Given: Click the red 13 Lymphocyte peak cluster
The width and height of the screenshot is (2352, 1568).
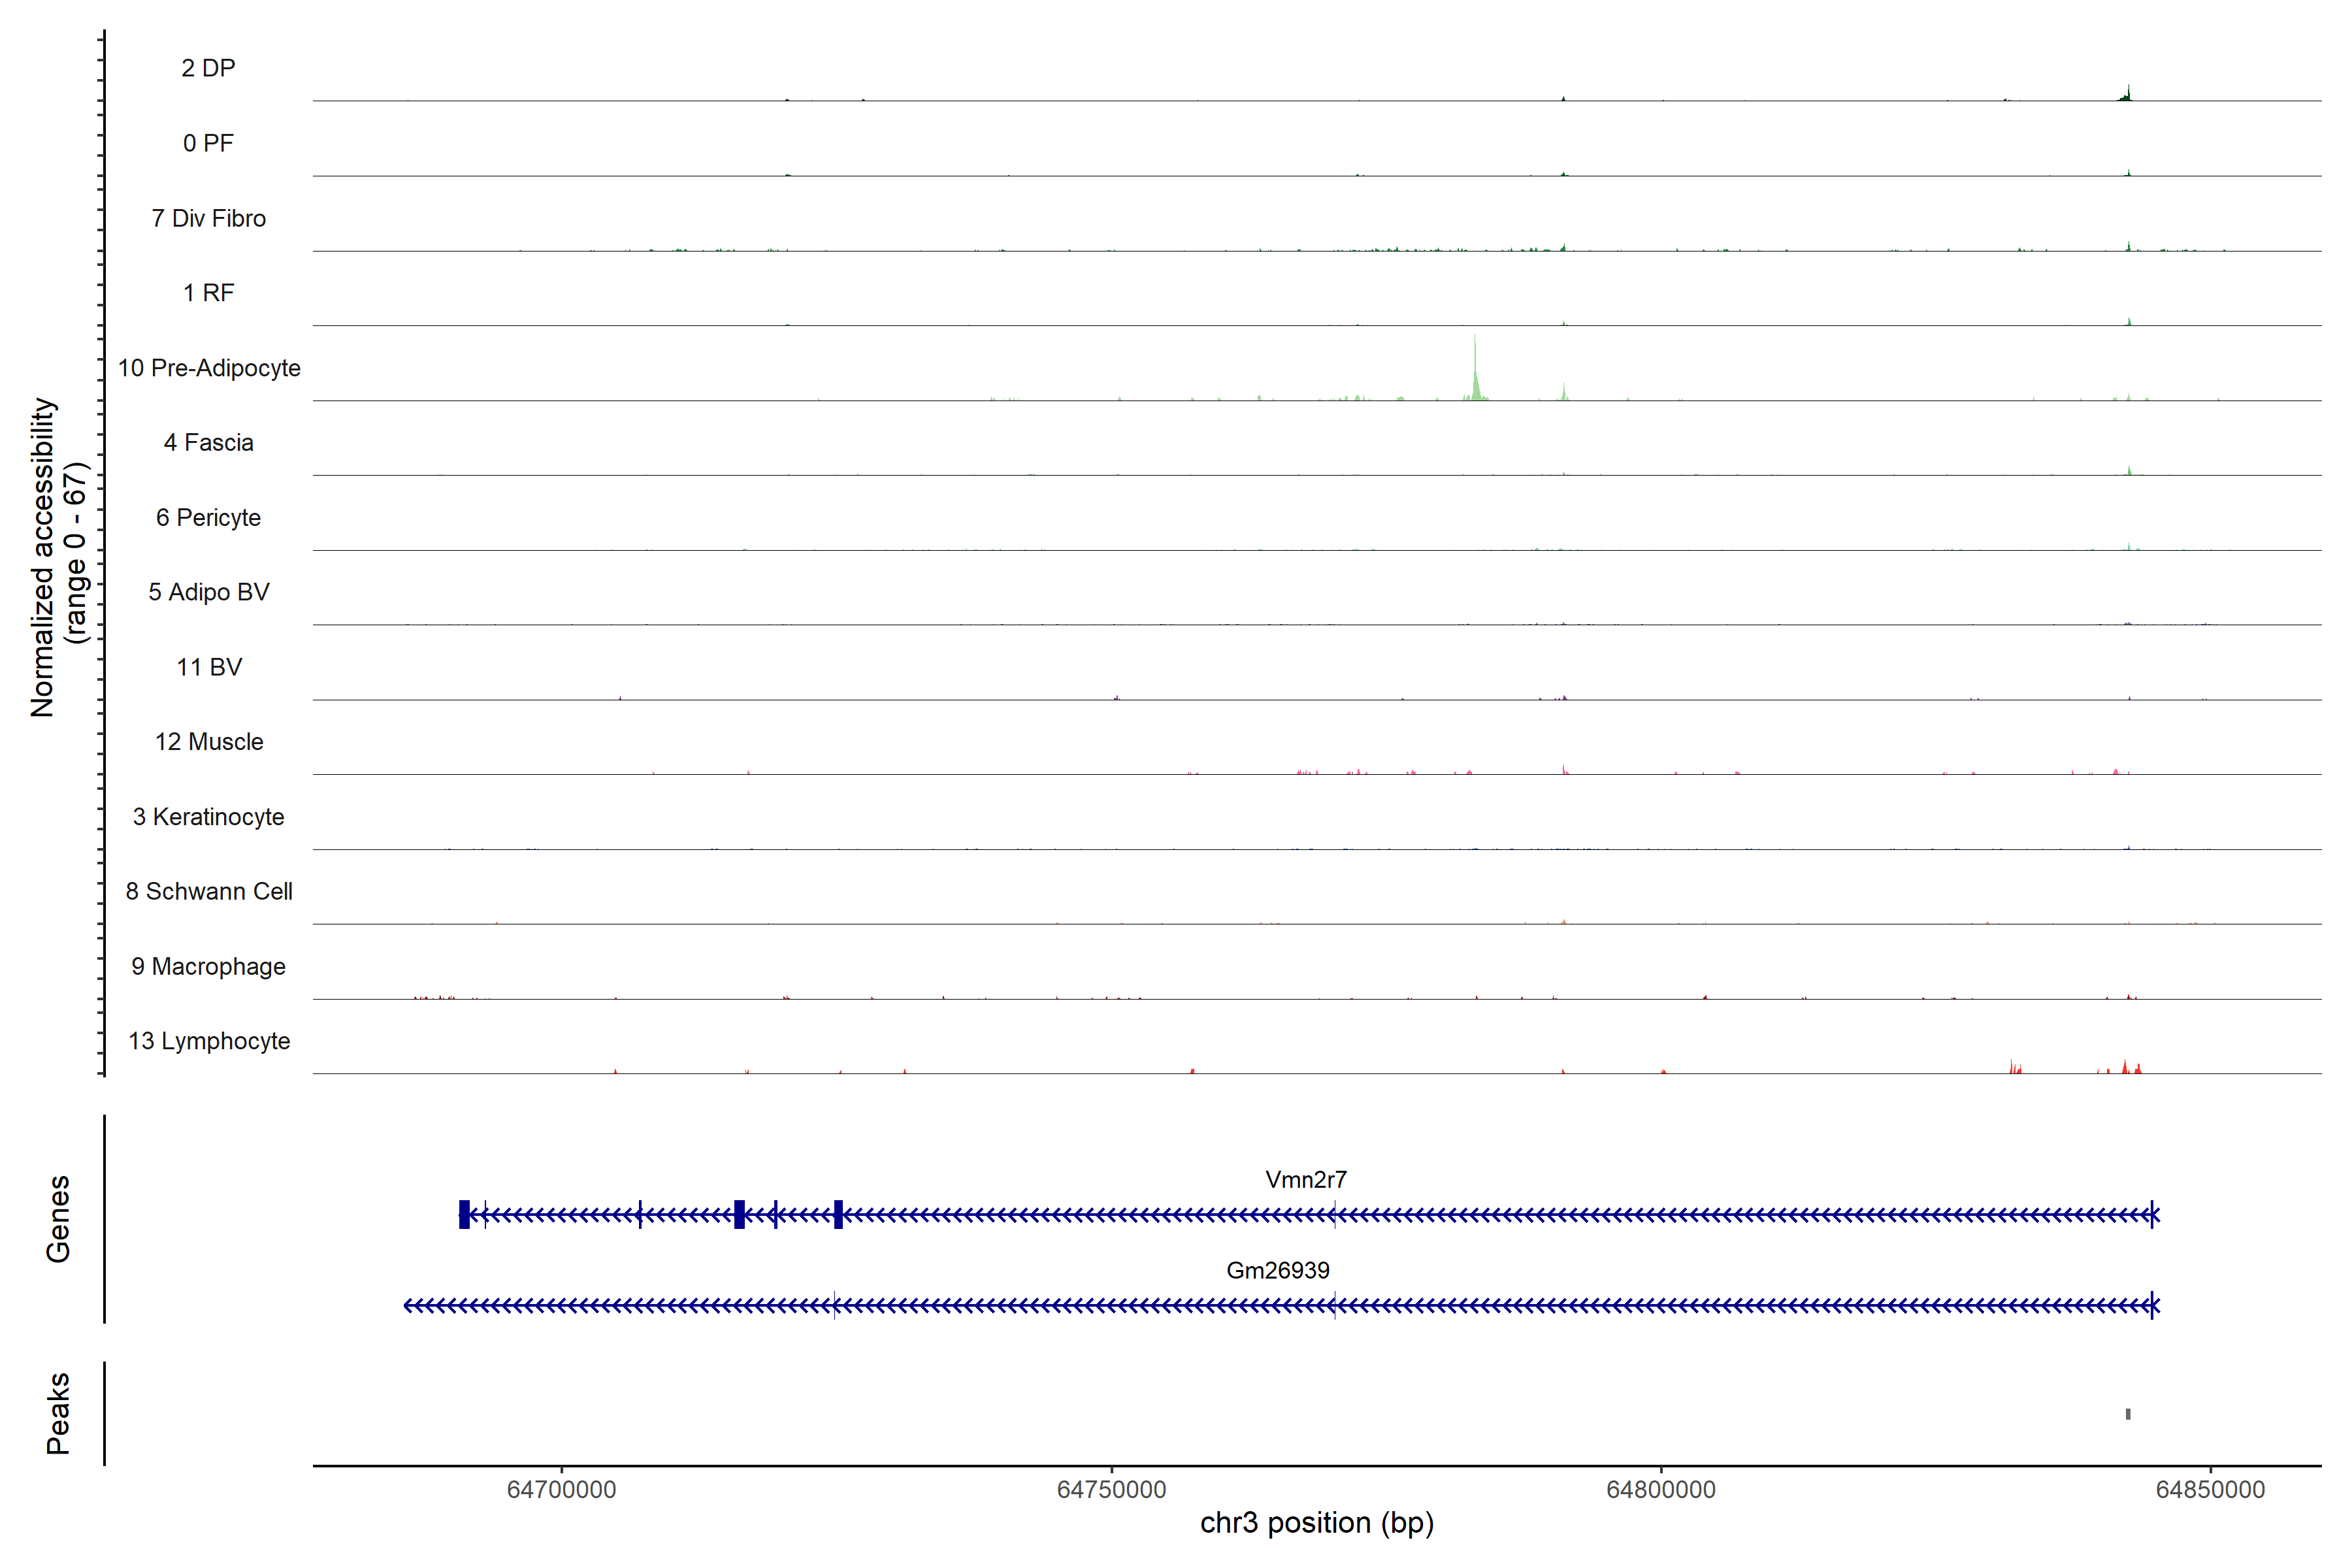Looking at the screenshot, I should pyautogui.click(x=2126, y=1068).
